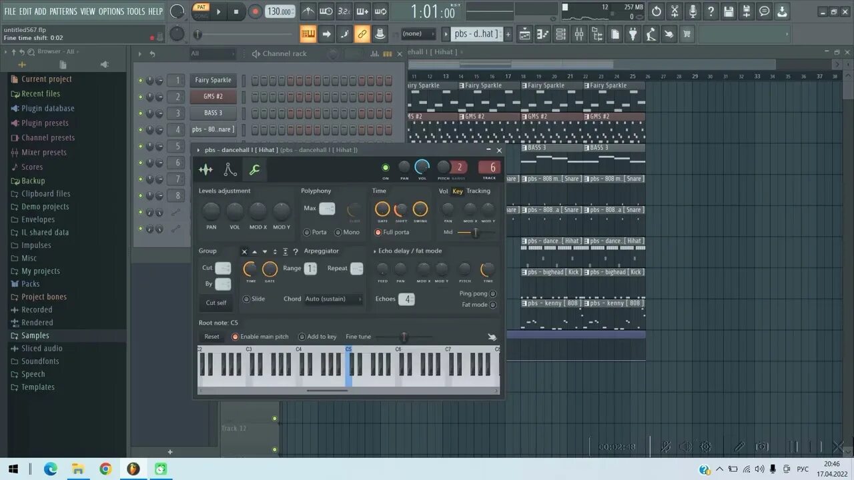This screenshot has height=480, width=854.
Task: Open the OPTIONS menu
Action: coord(111,11)
